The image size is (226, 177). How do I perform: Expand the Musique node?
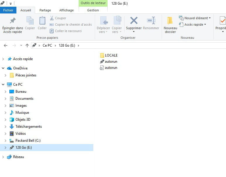pyautogui.click(x=5, y=113)
